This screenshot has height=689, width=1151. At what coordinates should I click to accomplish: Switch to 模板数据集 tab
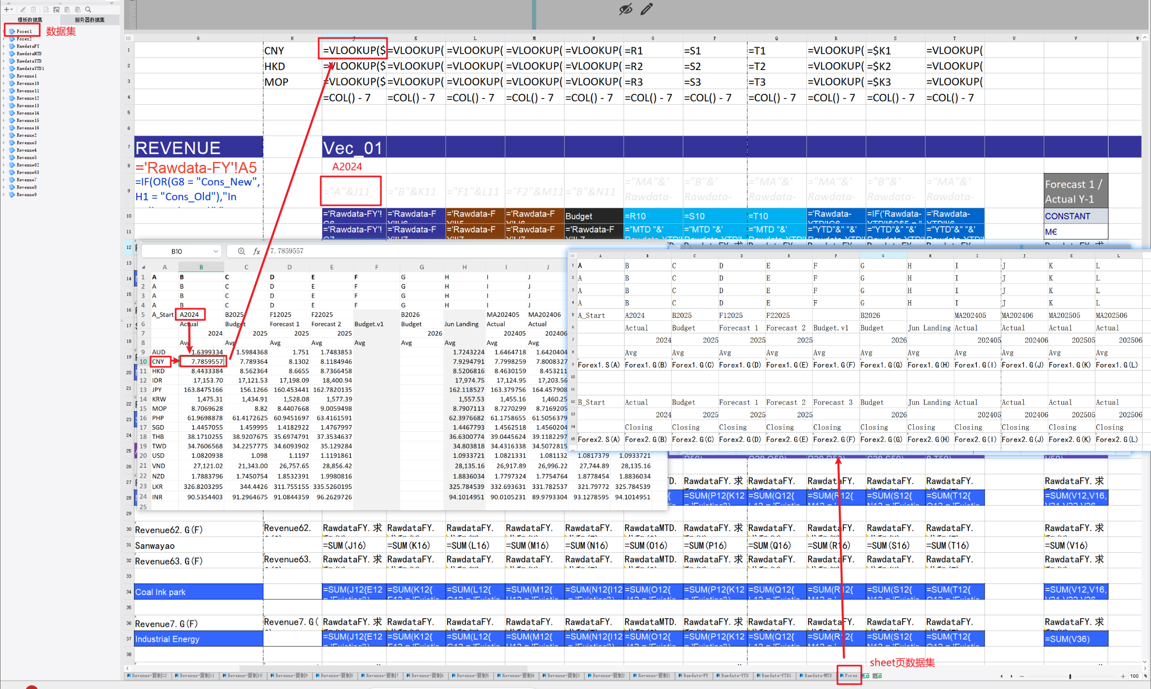click(x=30, y=20)
